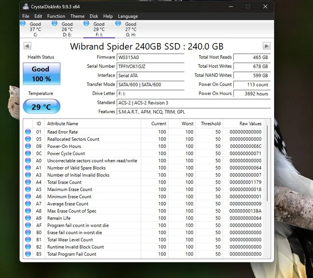Click status orb of Total Erase Count row
The width and height of the screenshot is (313, 278).
point(28,182)
